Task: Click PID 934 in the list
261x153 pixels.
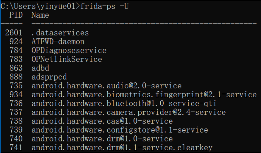Action: (x=16, y=95)
